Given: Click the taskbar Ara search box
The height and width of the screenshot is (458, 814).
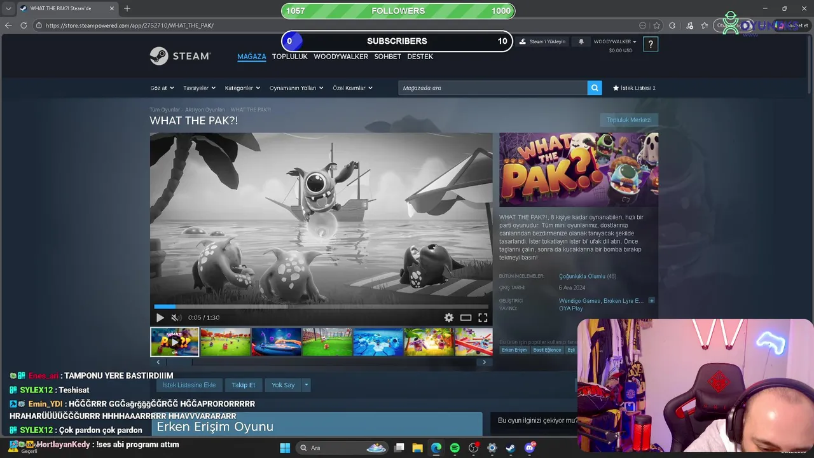Looking at the screenshot, I should [342, 448].
